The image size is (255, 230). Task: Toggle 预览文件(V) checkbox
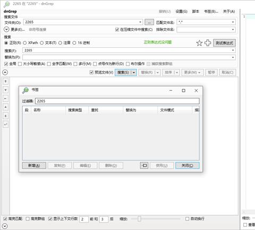coord(91,72)
